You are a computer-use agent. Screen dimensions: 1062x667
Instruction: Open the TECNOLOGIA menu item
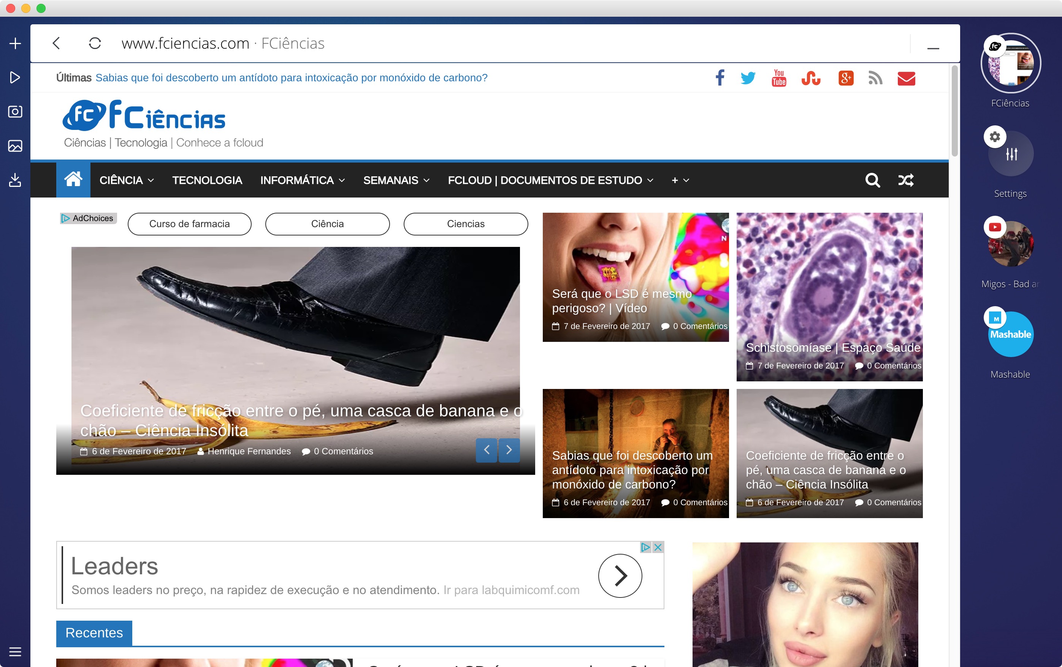207,180
